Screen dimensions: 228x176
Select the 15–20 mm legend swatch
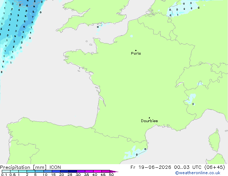pos(56,171)
